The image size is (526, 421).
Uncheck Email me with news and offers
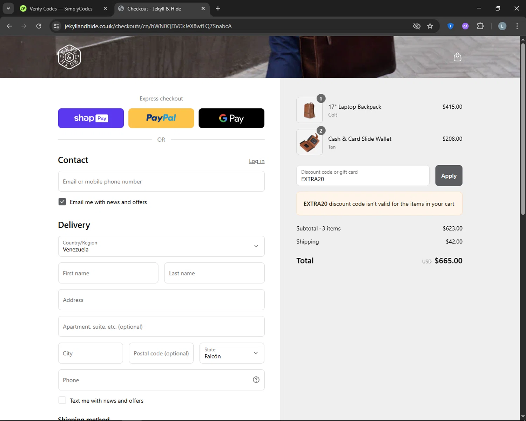62,202
